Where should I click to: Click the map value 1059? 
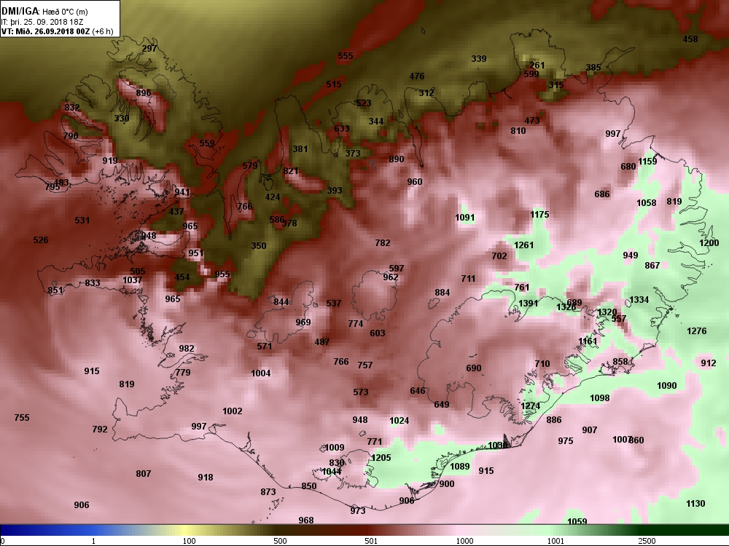pyautogui.click(x=577, y=521)
